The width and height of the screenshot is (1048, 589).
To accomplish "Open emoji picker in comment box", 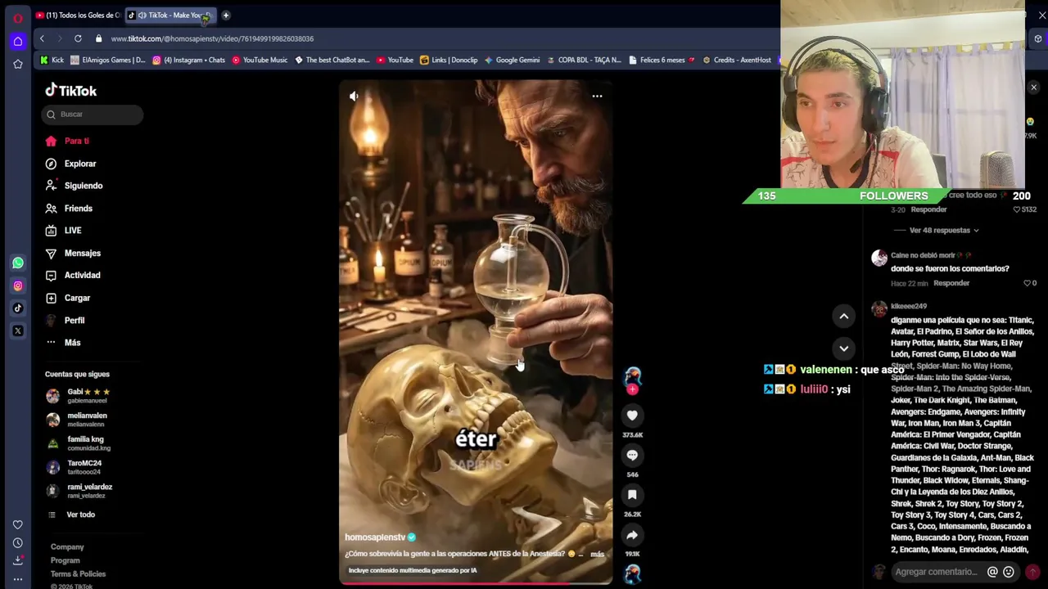I will coord(1009,573).
